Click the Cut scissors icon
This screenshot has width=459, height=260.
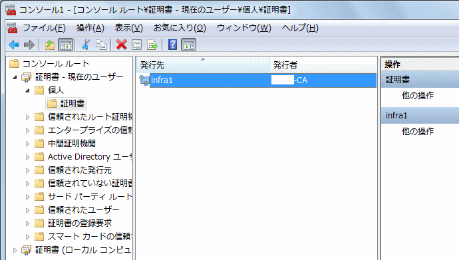coord(86,45)
